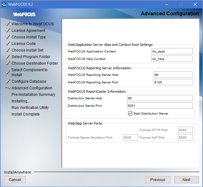Click the checkmark beside Choose Install Type

(8, 37)
